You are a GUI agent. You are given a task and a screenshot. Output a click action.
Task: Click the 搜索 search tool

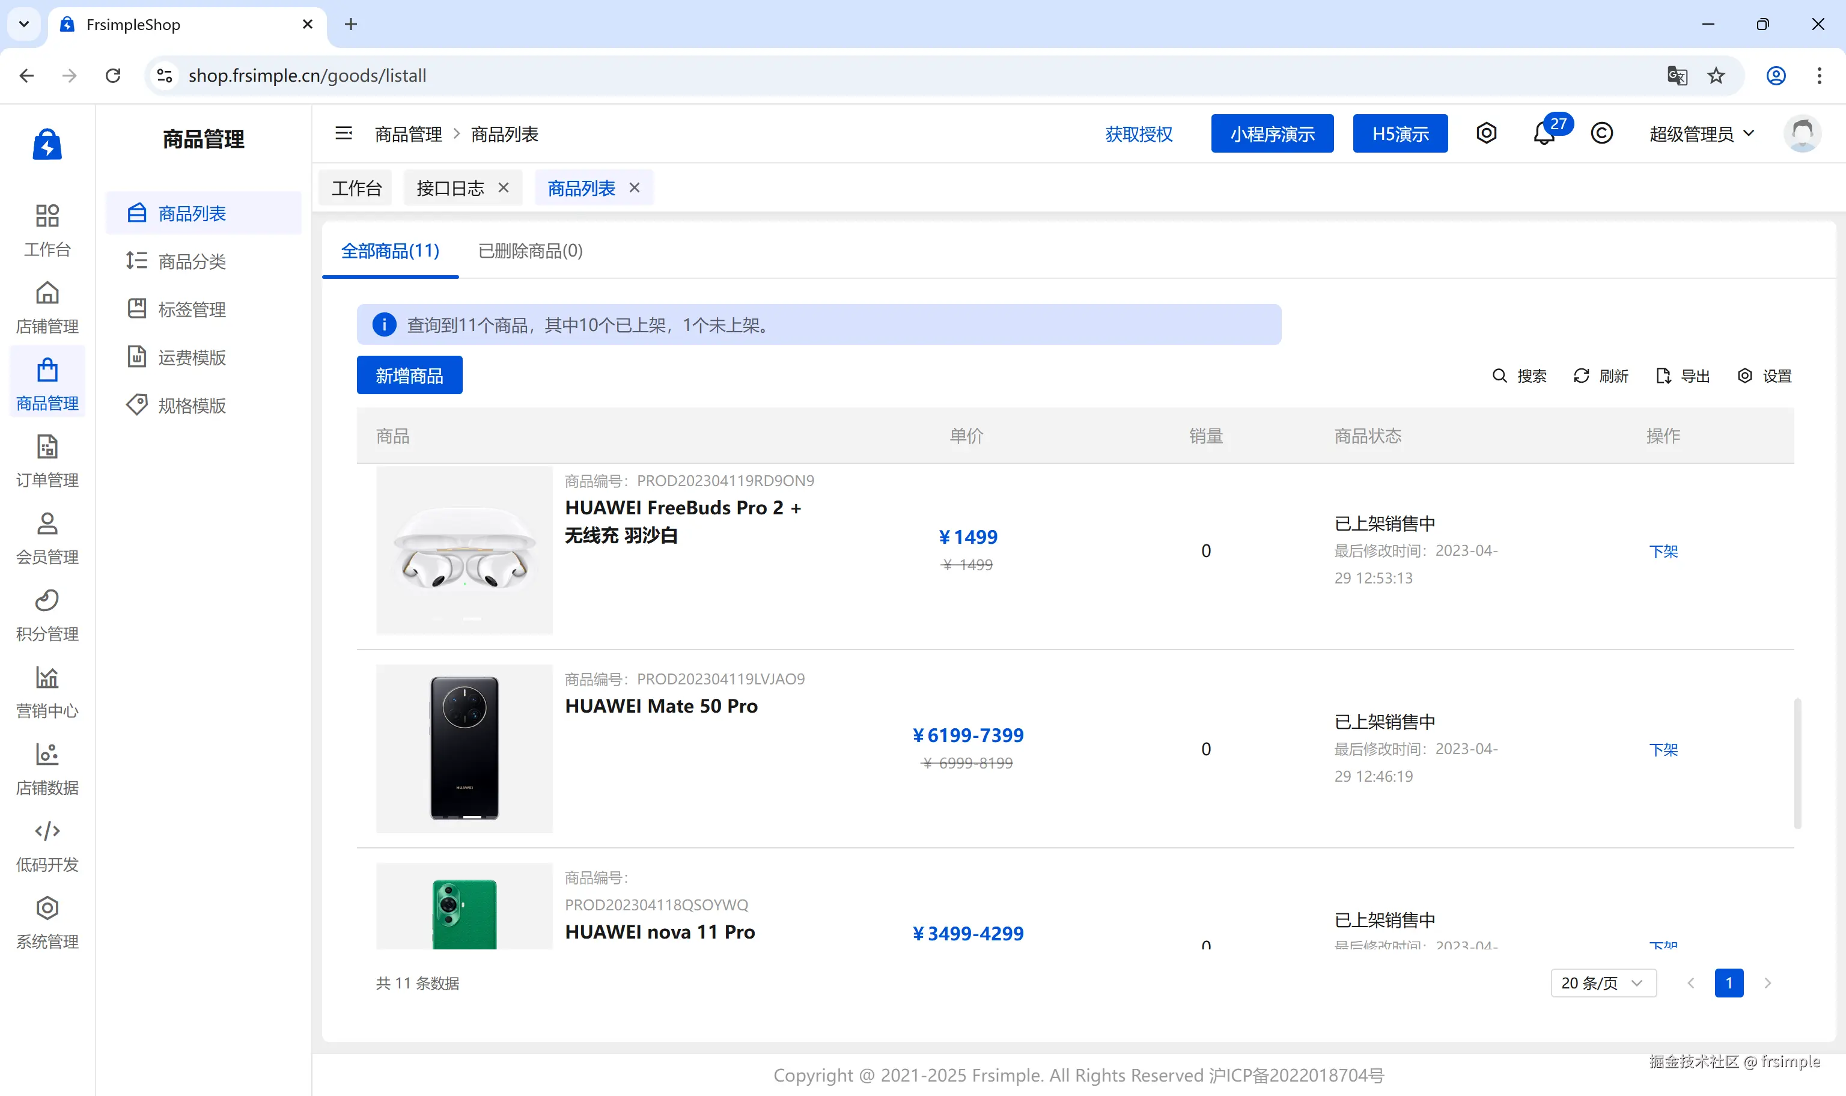(1519, 376)
